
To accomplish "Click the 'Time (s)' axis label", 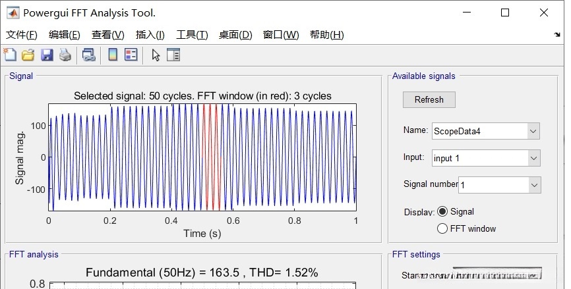I will [202, 234].
